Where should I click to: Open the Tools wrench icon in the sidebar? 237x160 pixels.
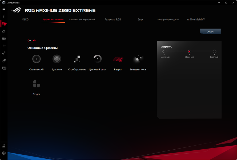pyautogui.click(x=4, y=53)
